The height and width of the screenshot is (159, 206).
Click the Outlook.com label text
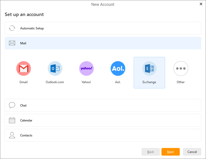click(55, 82)
